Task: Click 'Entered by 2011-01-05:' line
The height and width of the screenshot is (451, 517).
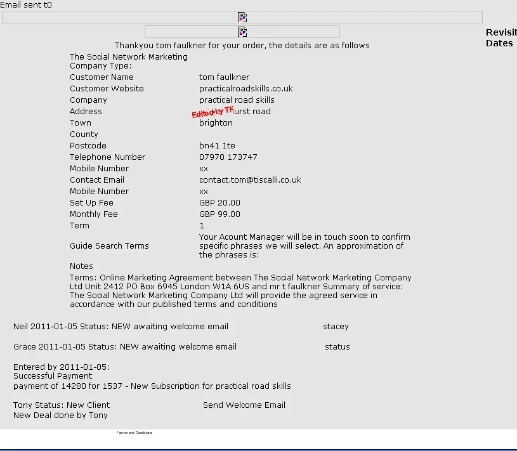Action: 62,367
